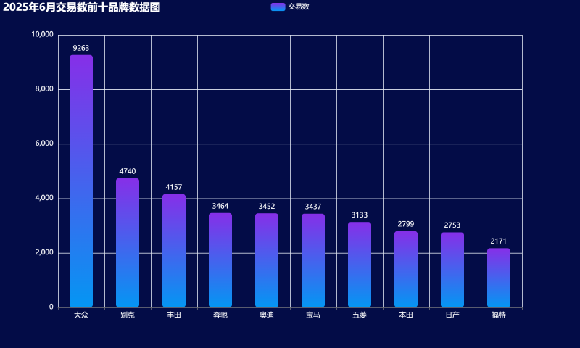580x348 pixels.
Task: Click the 丰田 bar in the chart
Action: 174,251
